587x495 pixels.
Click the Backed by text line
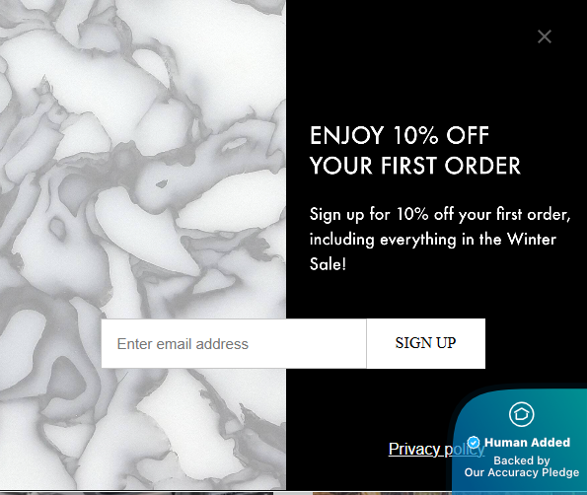point(522,460)
